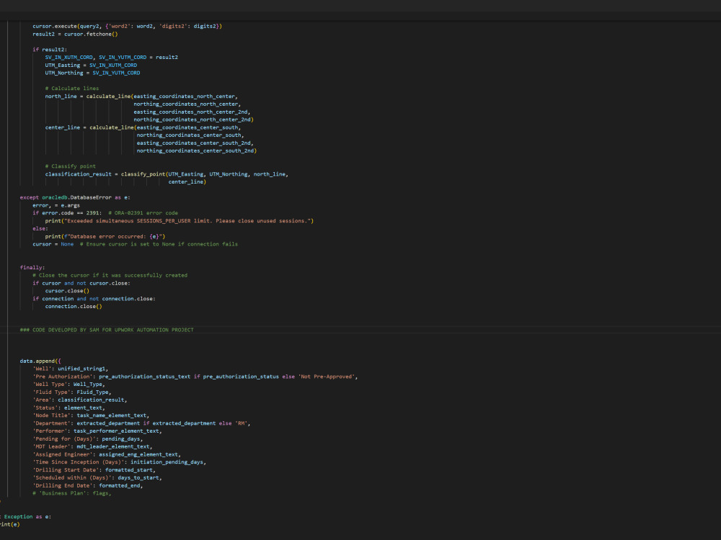This screenshot has width=721, height=540.
Task: Click the 'connection.close()' call
Action: tap(74, 306)
